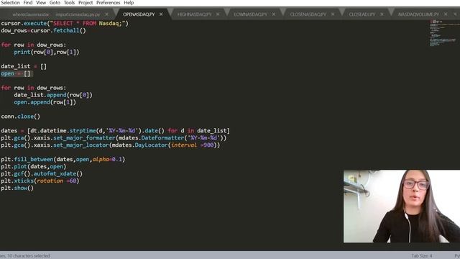Close the CLOSENASDAQ.PY tab

point(333,14)
